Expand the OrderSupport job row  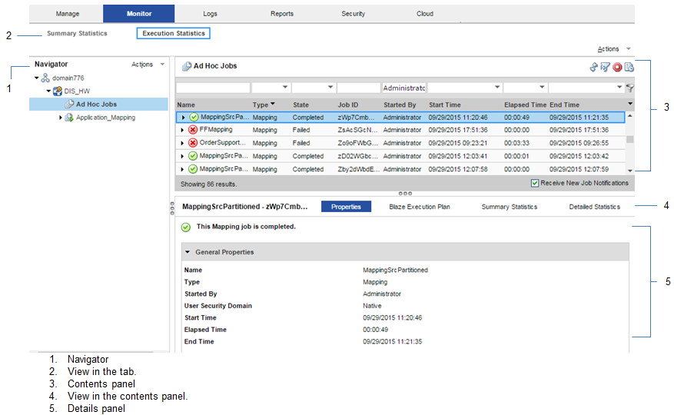(183, 144)
